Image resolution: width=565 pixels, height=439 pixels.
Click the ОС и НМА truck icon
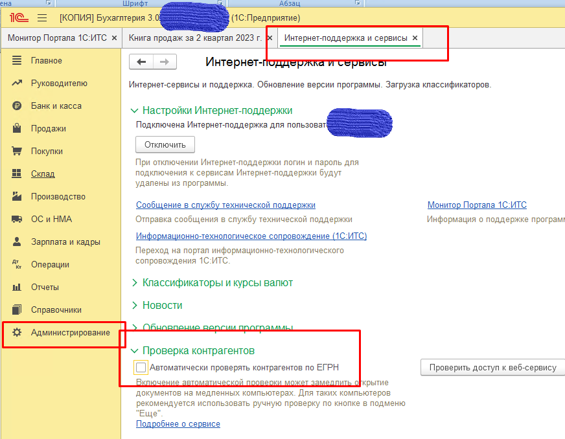pos(17,219)
